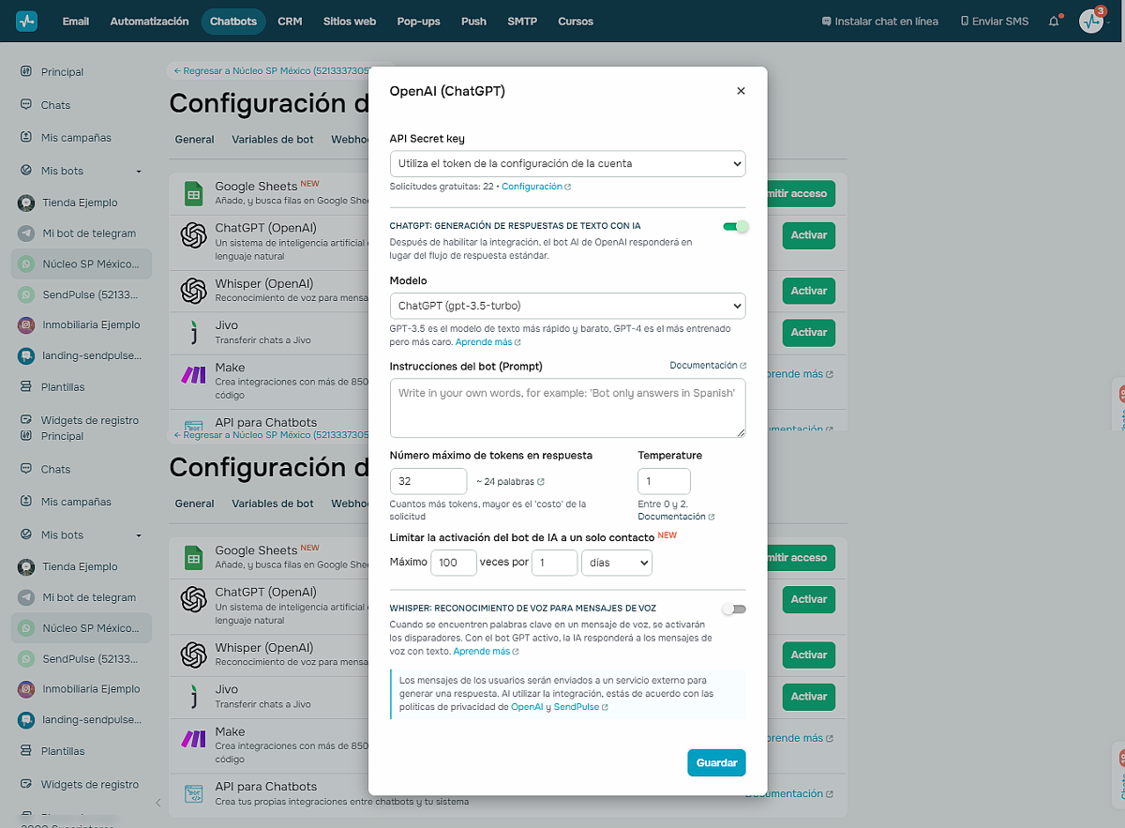1125x828 pixels.
Task: Open SMTP in the top navigation
Action: pos(522,21)
